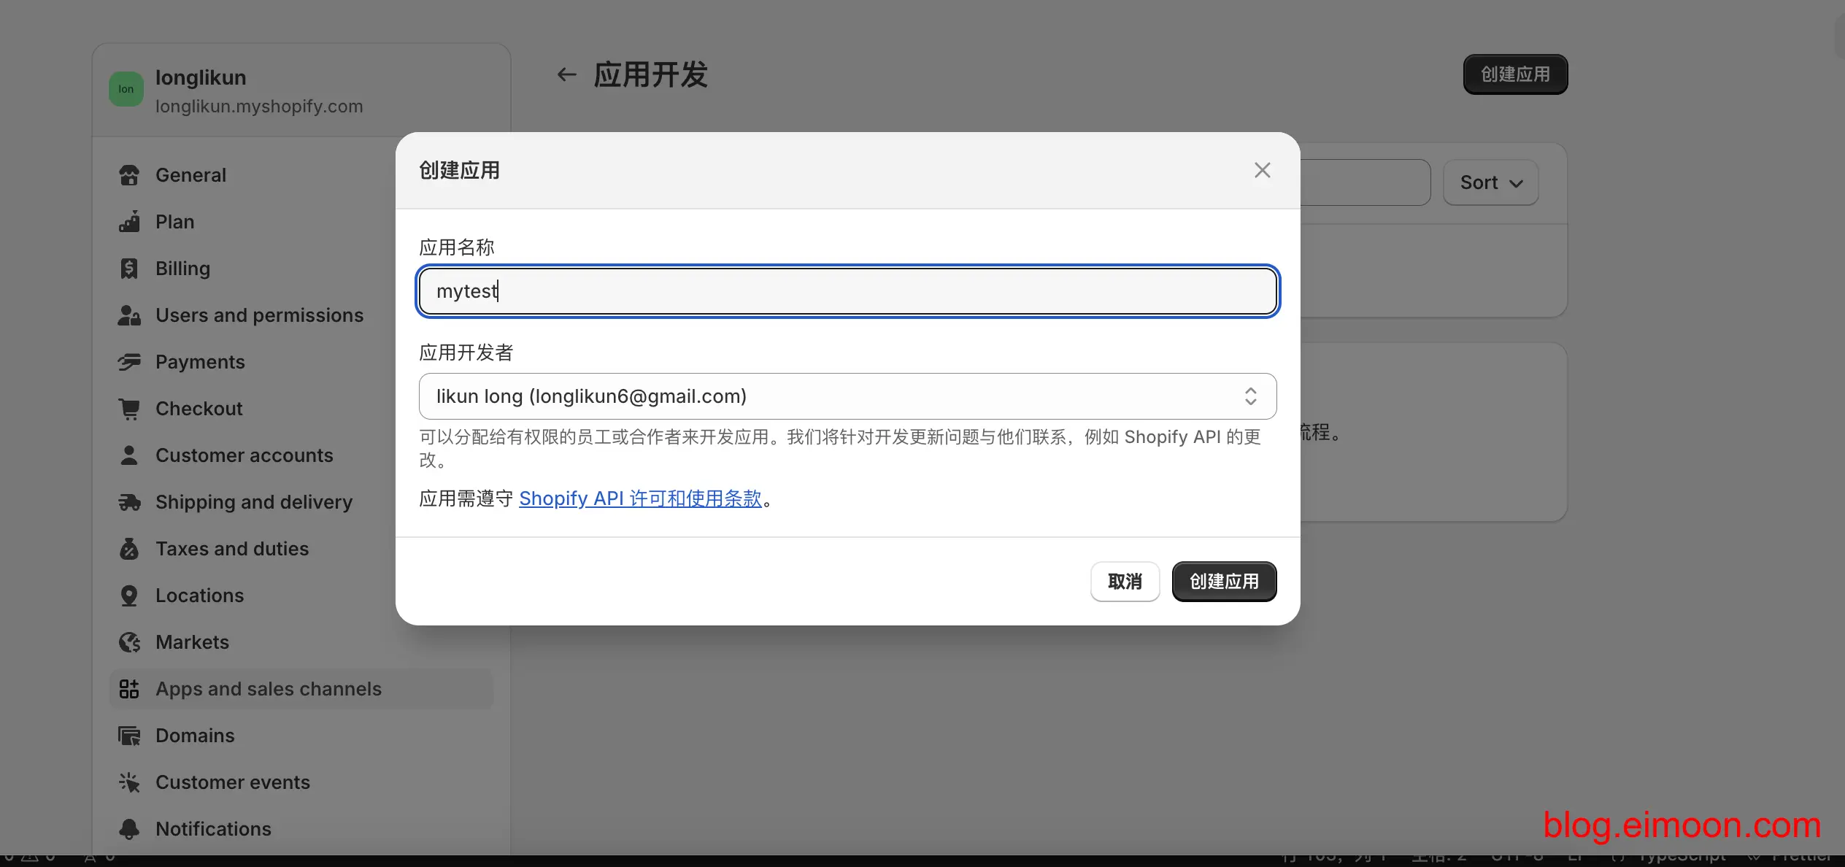Select the Checkout cart icon
Screen dimensions: 1845x867
click(x=128, y=409)
